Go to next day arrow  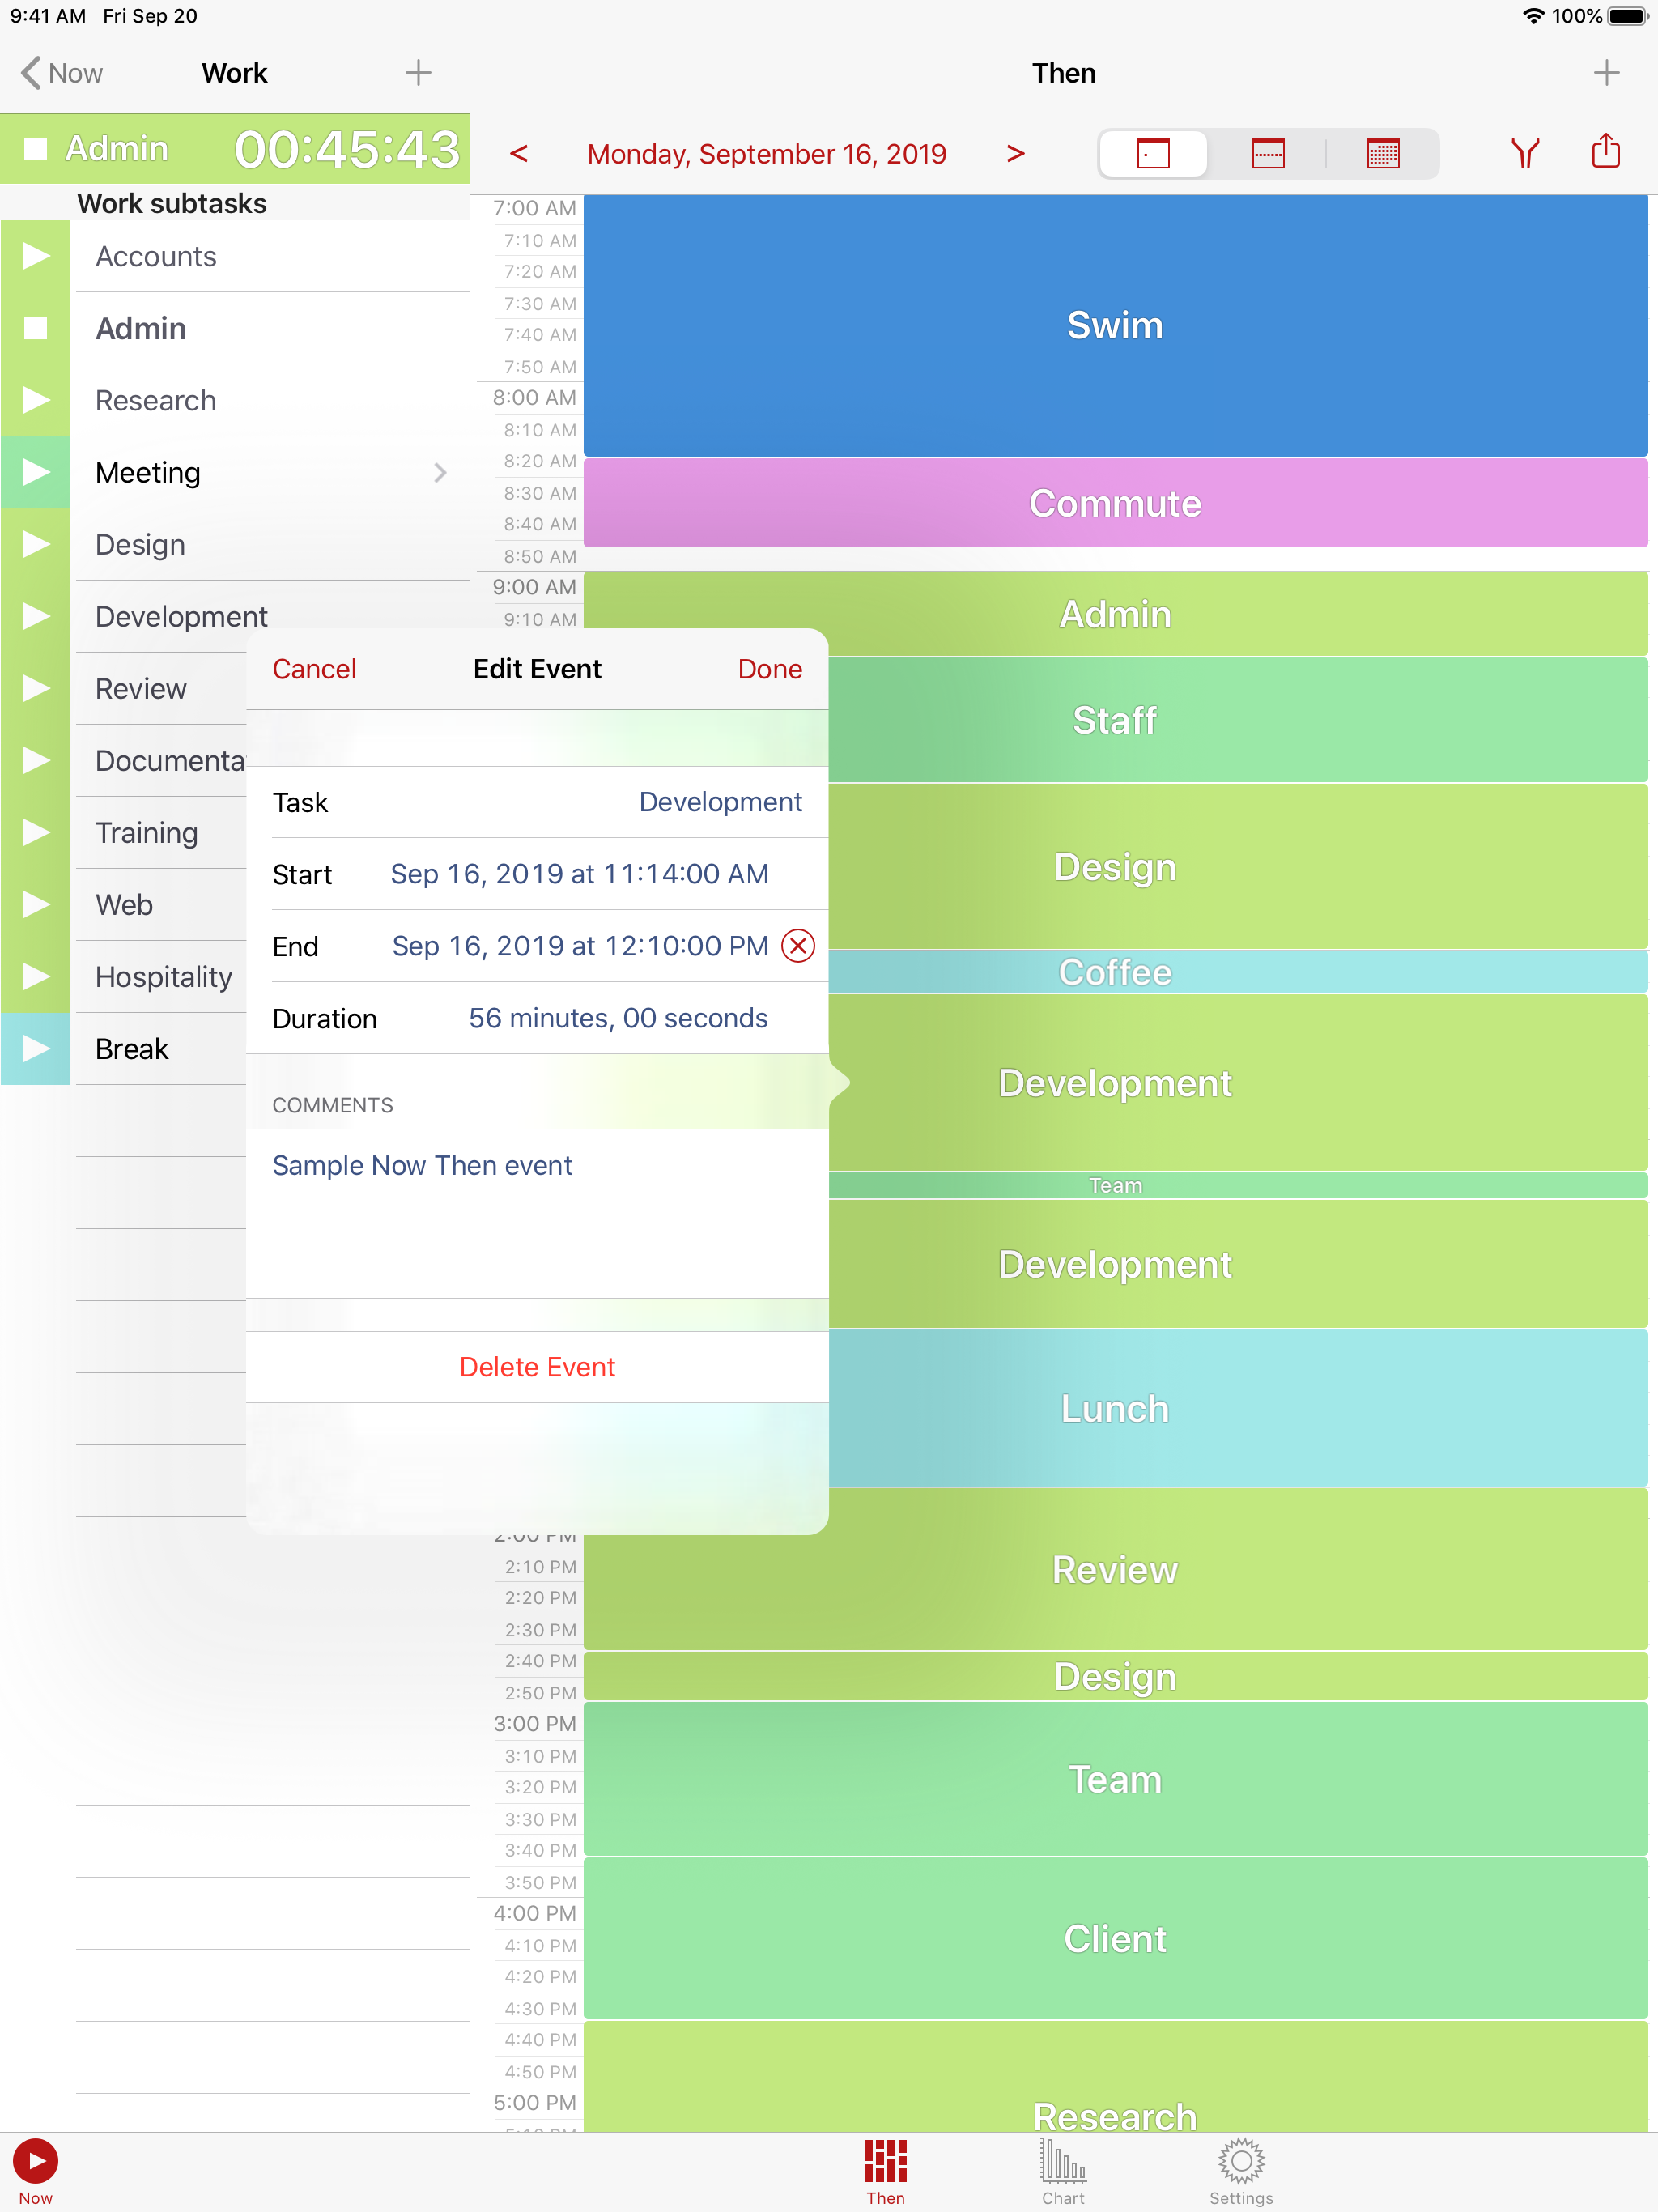click(1015, 154)
